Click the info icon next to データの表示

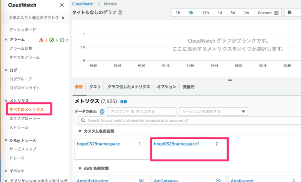click(x=102, y=111)
